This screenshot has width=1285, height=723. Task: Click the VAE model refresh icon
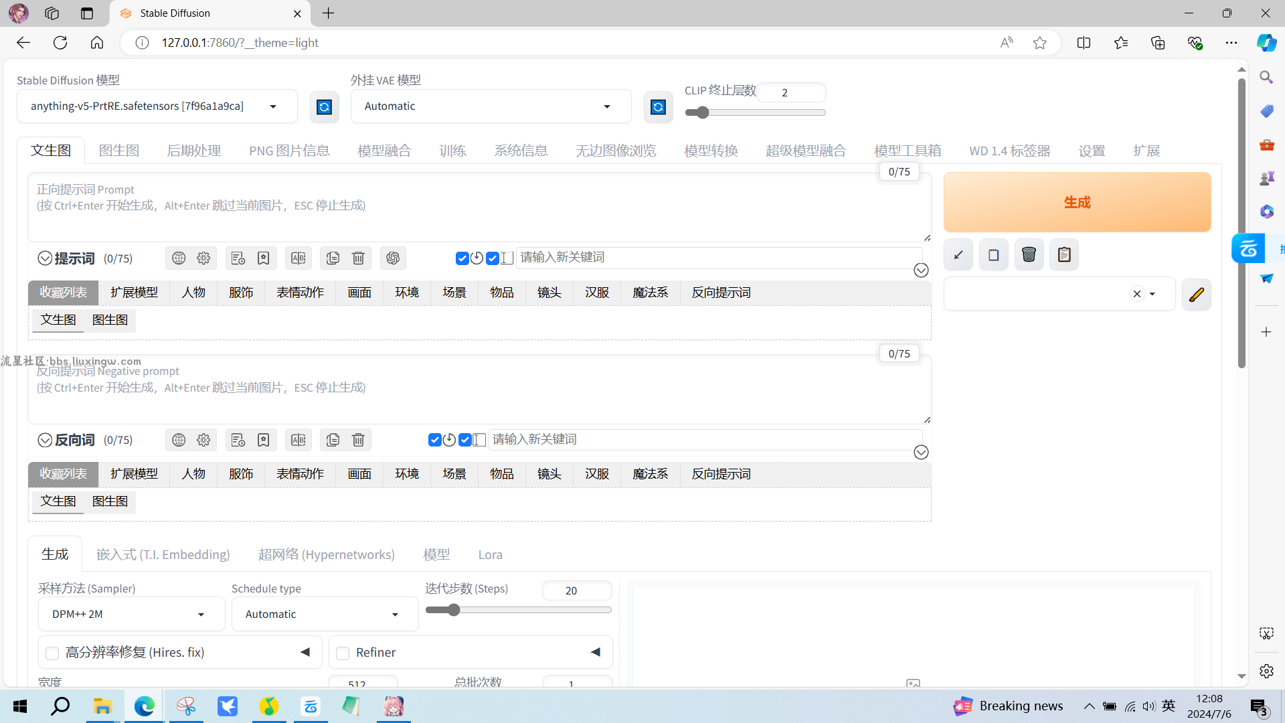point(657,106)
